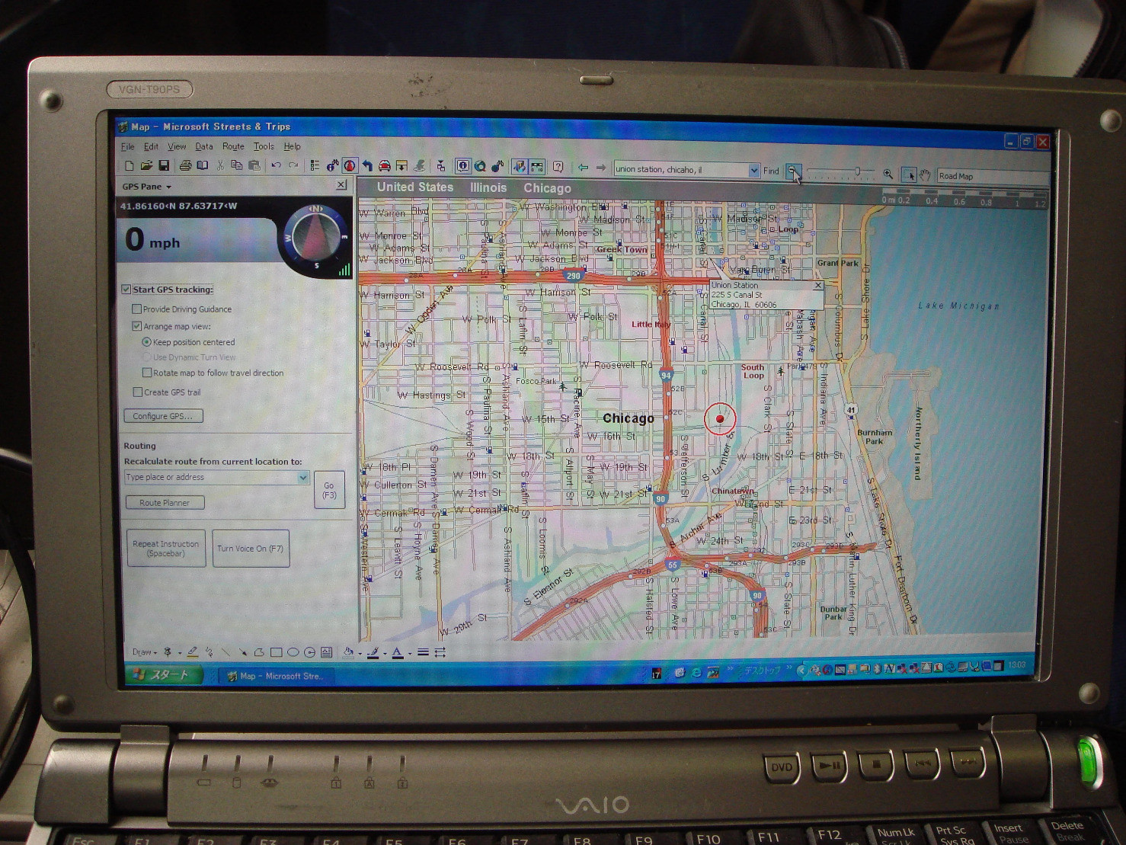Check Rotate map to follow travel direction

(147, 373)
